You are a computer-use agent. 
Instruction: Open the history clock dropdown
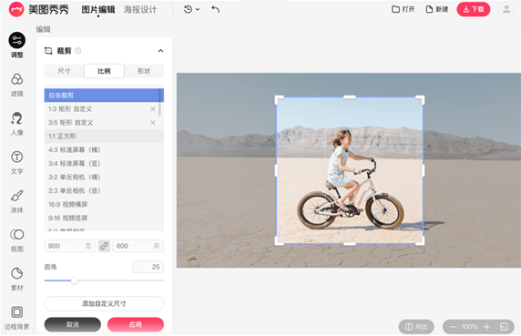[191, 9]
